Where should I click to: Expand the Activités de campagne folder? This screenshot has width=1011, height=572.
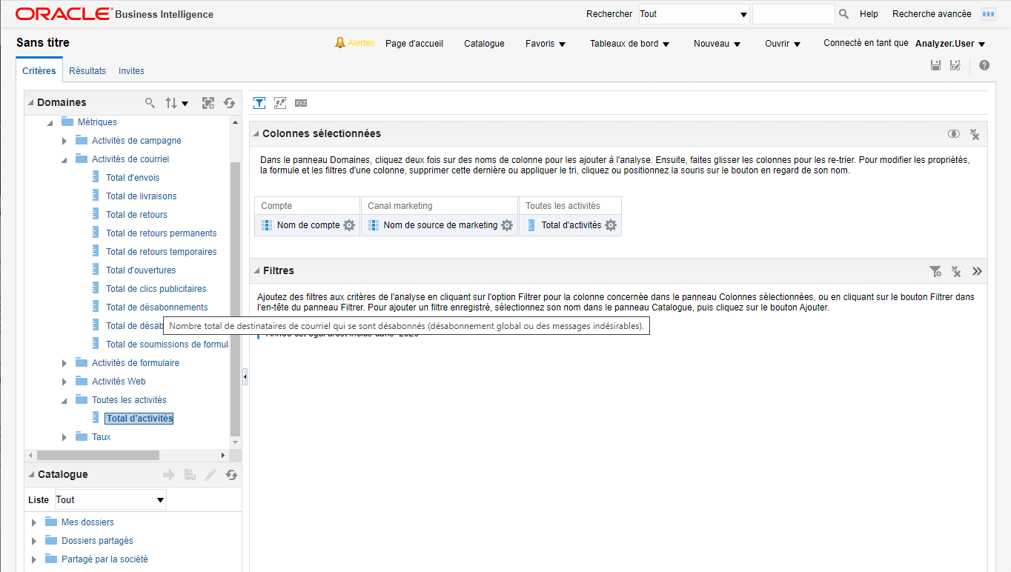pos(64,141)
